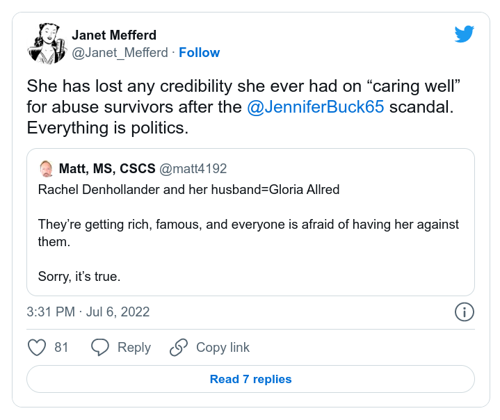This screenshot has height=420, width=500.
Task: Click Matt's small profile avatar
Action: coord(46,169)
